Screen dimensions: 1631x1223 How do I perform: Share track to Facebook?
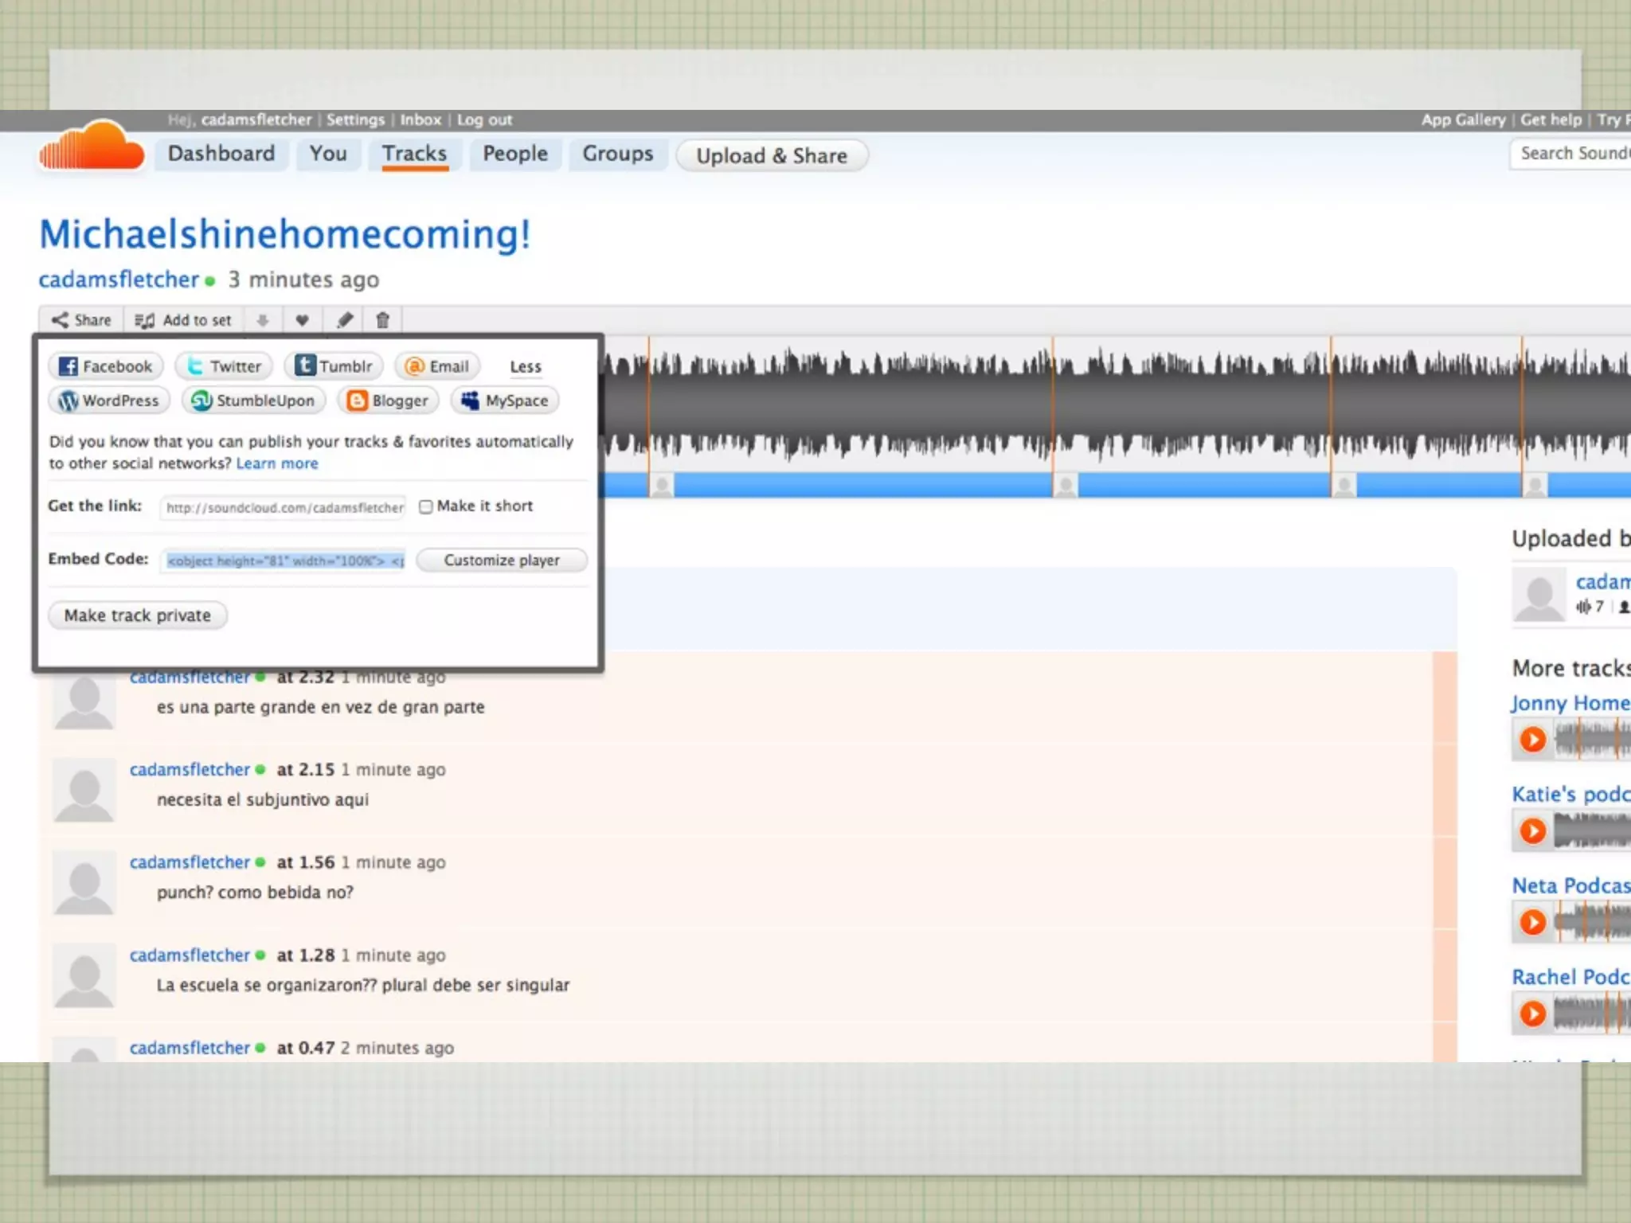(107, 366)
